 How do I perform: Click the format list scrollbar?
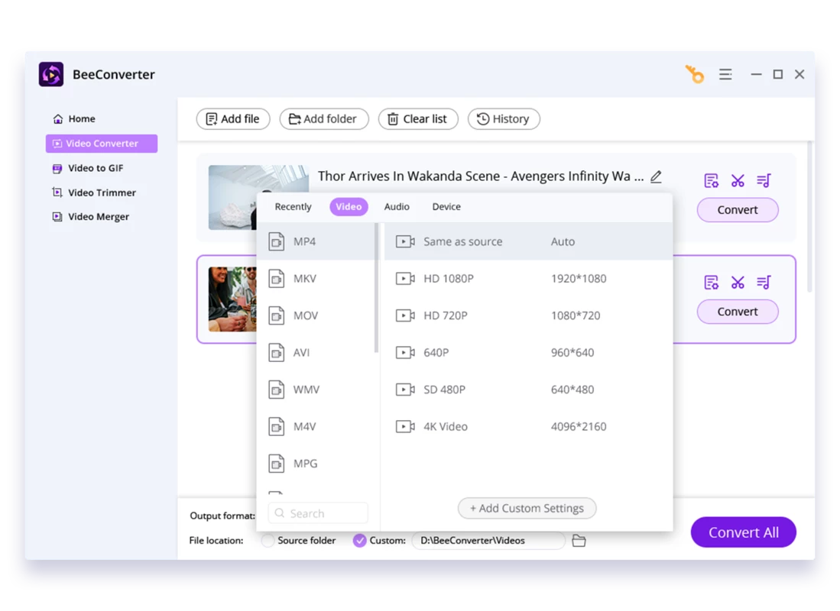coord(377,288)
